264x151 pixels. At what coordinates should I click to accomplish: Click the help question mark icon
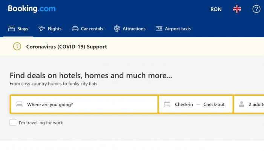click(x=256, y=9)
